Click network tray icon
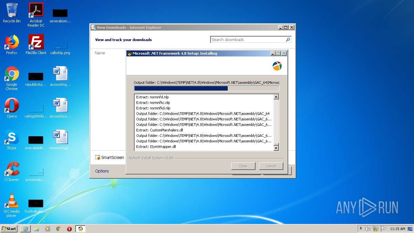 (x=376, y=229)
